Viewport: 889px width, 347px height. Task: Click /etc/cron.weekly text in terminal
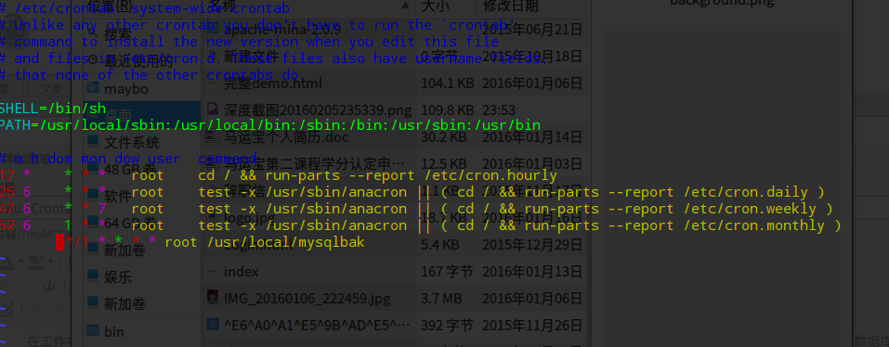(x=750, y=209)
